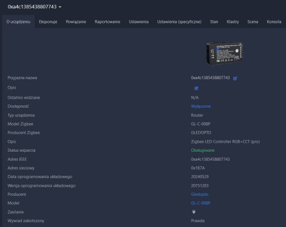
Task: Go to the Raportowanie tab
Action: [107, 22]
